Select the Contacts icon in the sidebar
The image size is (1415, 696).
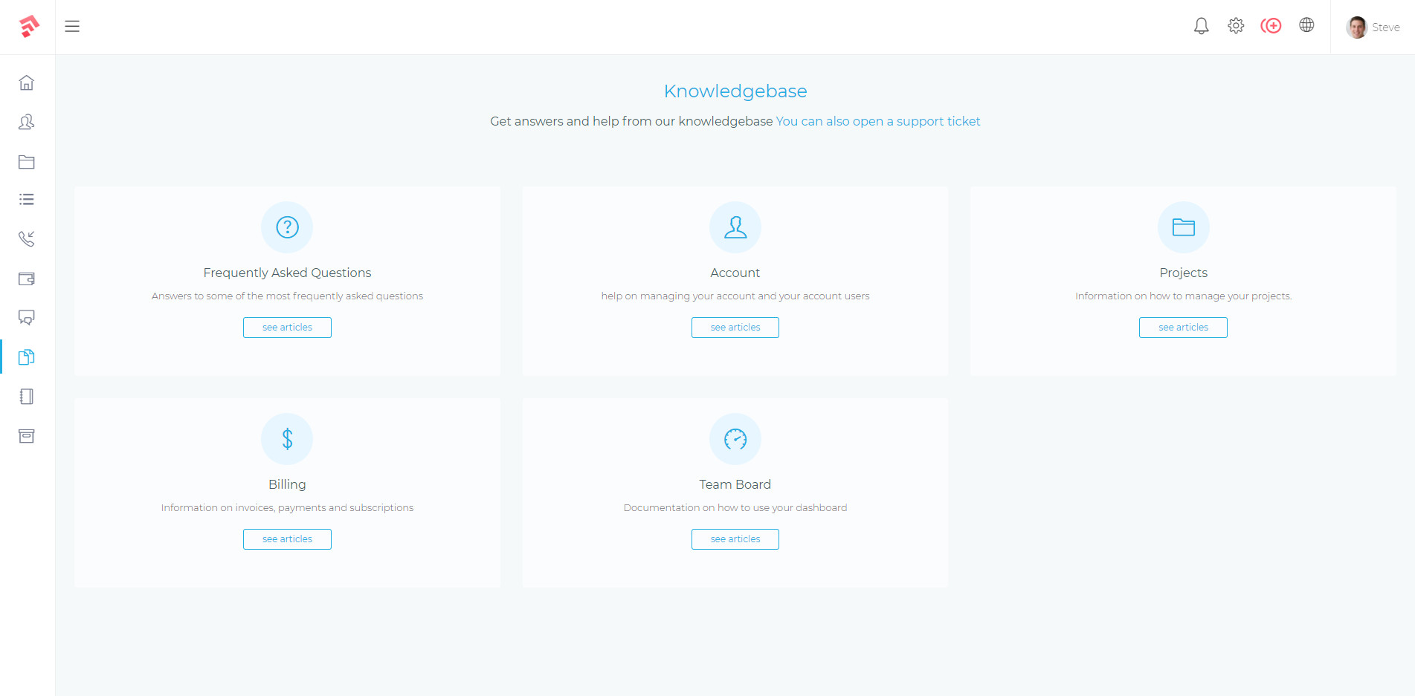27,123
